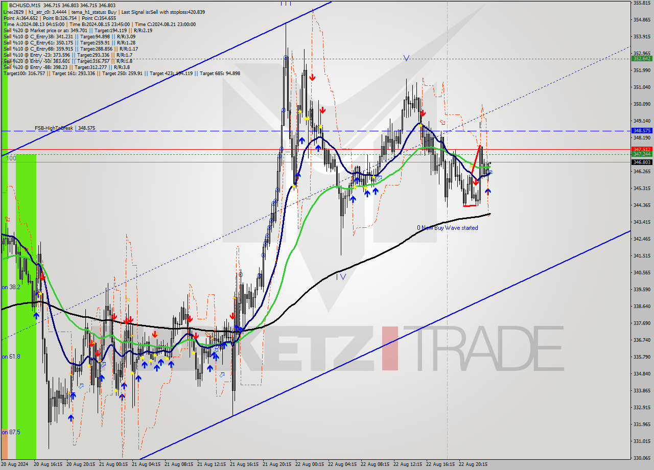Select the FSB-HighToBreak 348.575 line label
This screenshot has height=470, width=654.
(65, 128)
